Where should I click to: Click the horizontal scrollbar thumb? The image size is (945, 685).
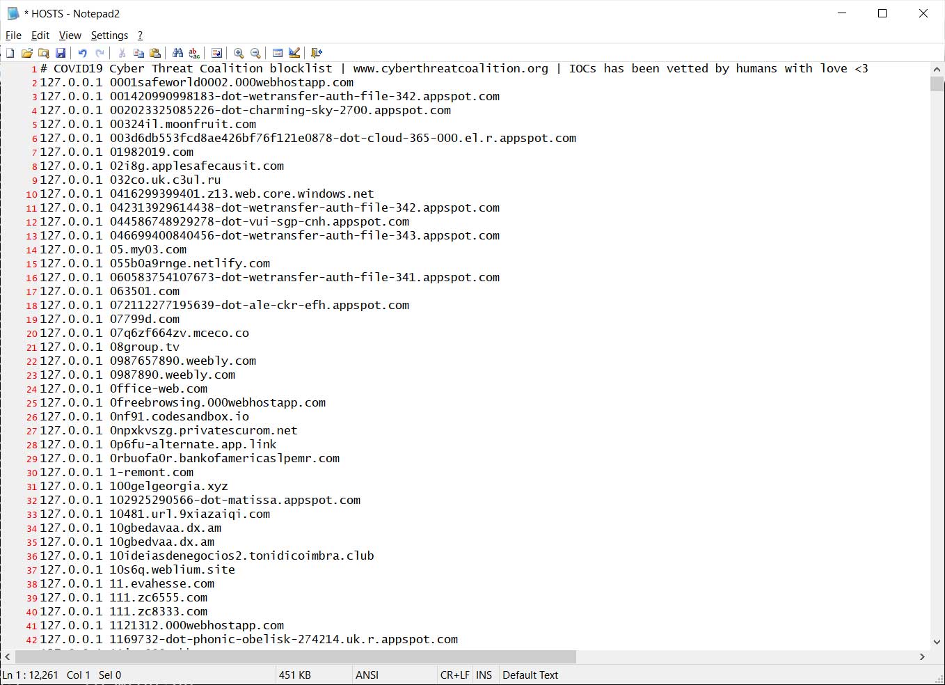coord(296,656)
